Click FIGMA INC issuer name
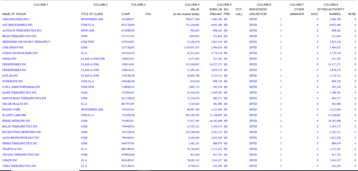This screenshot has height=171, width=358. (9, 59)
